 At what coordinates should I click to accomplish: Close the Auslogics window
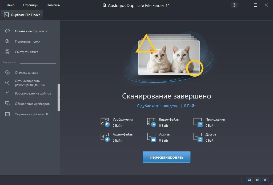(266, 5)
